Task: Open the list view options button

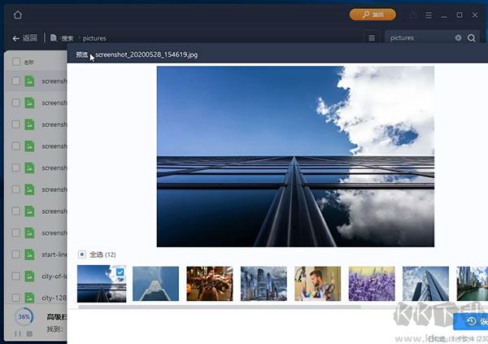Action: (372, 37)
